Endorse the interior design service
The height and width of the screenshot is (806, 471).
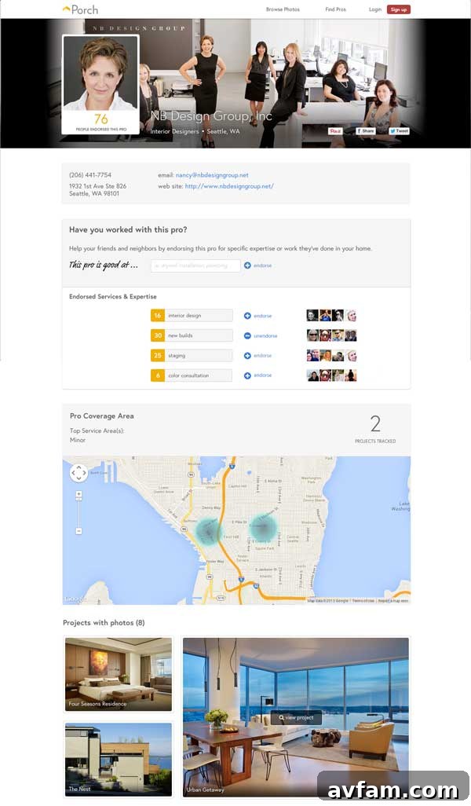(x=257, y=316)
